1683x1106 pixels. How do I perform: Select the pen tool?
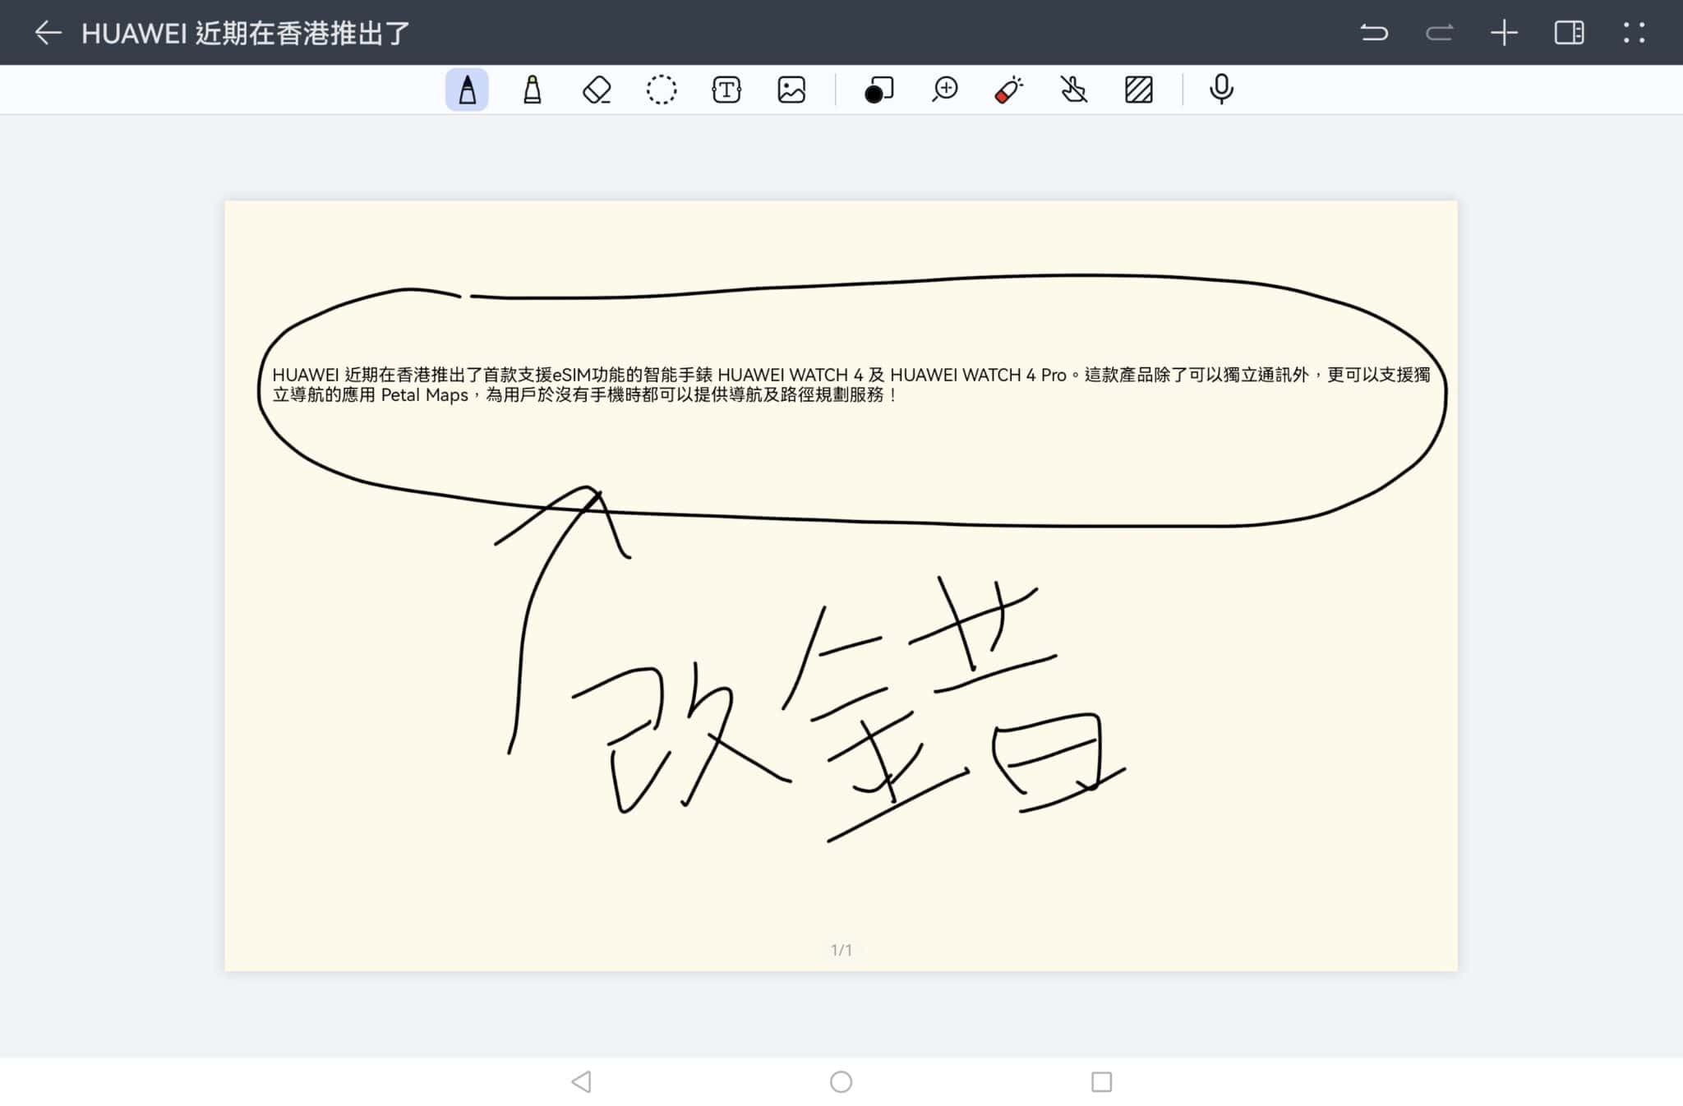click(466, 90)
